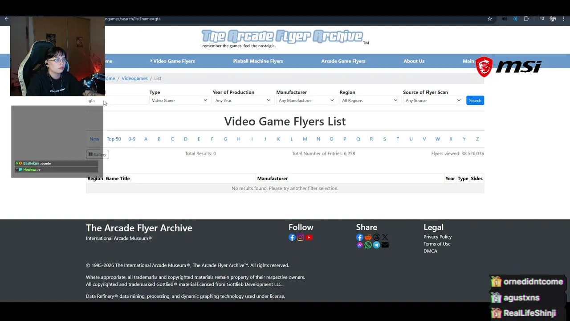Screen dimensions: 570x321
Task: Click the name search field containing gta
Action: (117, 100)
